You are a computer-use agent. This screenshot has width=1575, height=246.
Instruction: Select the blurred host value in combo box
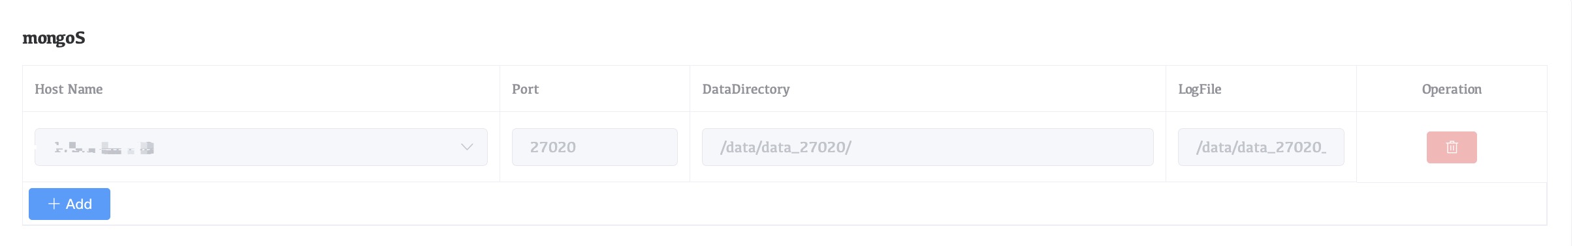pos(104,148)
